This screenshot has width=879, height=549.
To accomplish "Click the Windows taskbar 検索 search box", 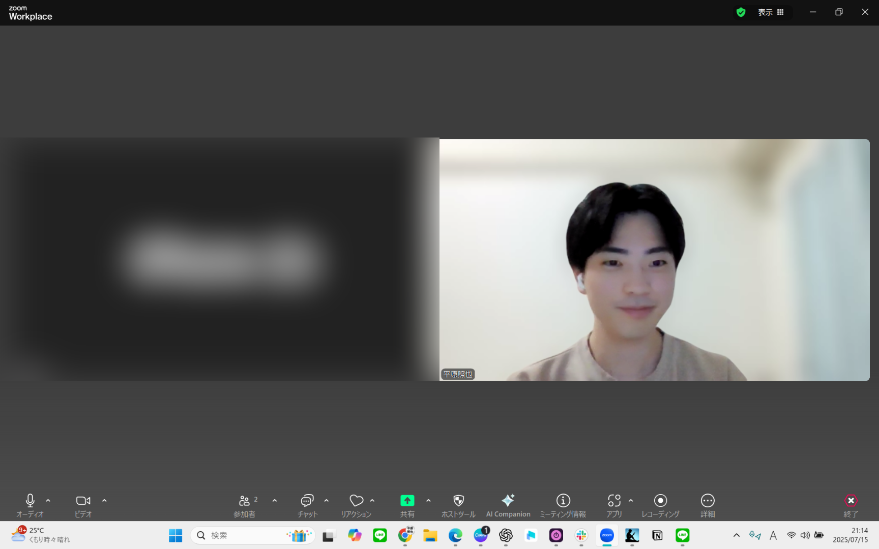I will click(253, 535).
